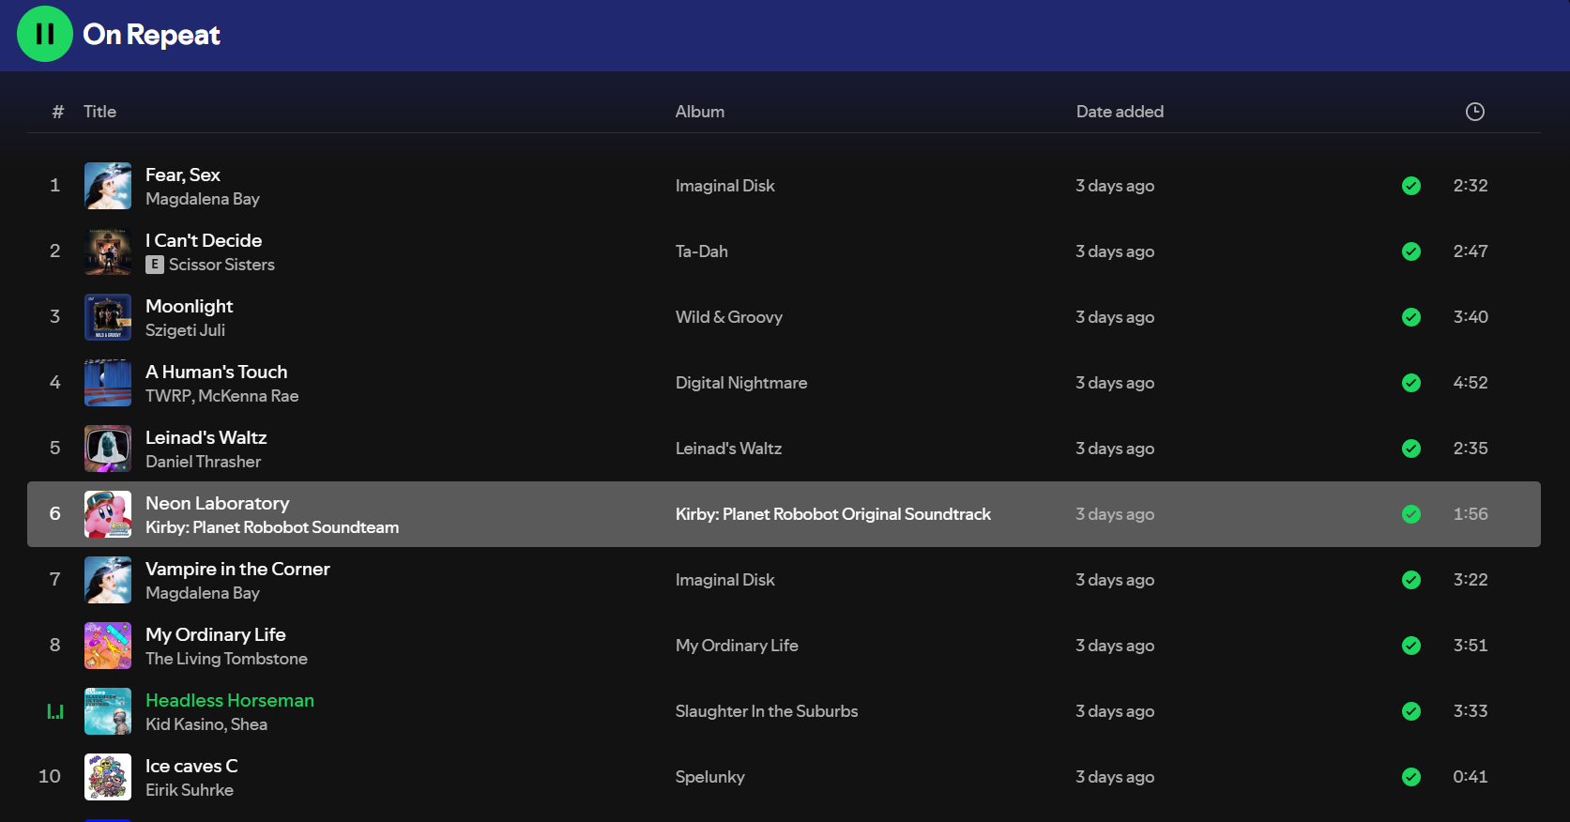Image resolution: width=1570 pixels, height=822 pixels.
Task: Open the Neon Laboratory Kirby cover thumbnail
Action: pos(108,514)
